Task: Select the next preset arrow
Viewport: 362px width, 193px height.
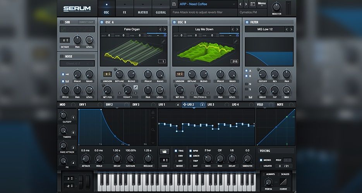Action: pos(246,4)
